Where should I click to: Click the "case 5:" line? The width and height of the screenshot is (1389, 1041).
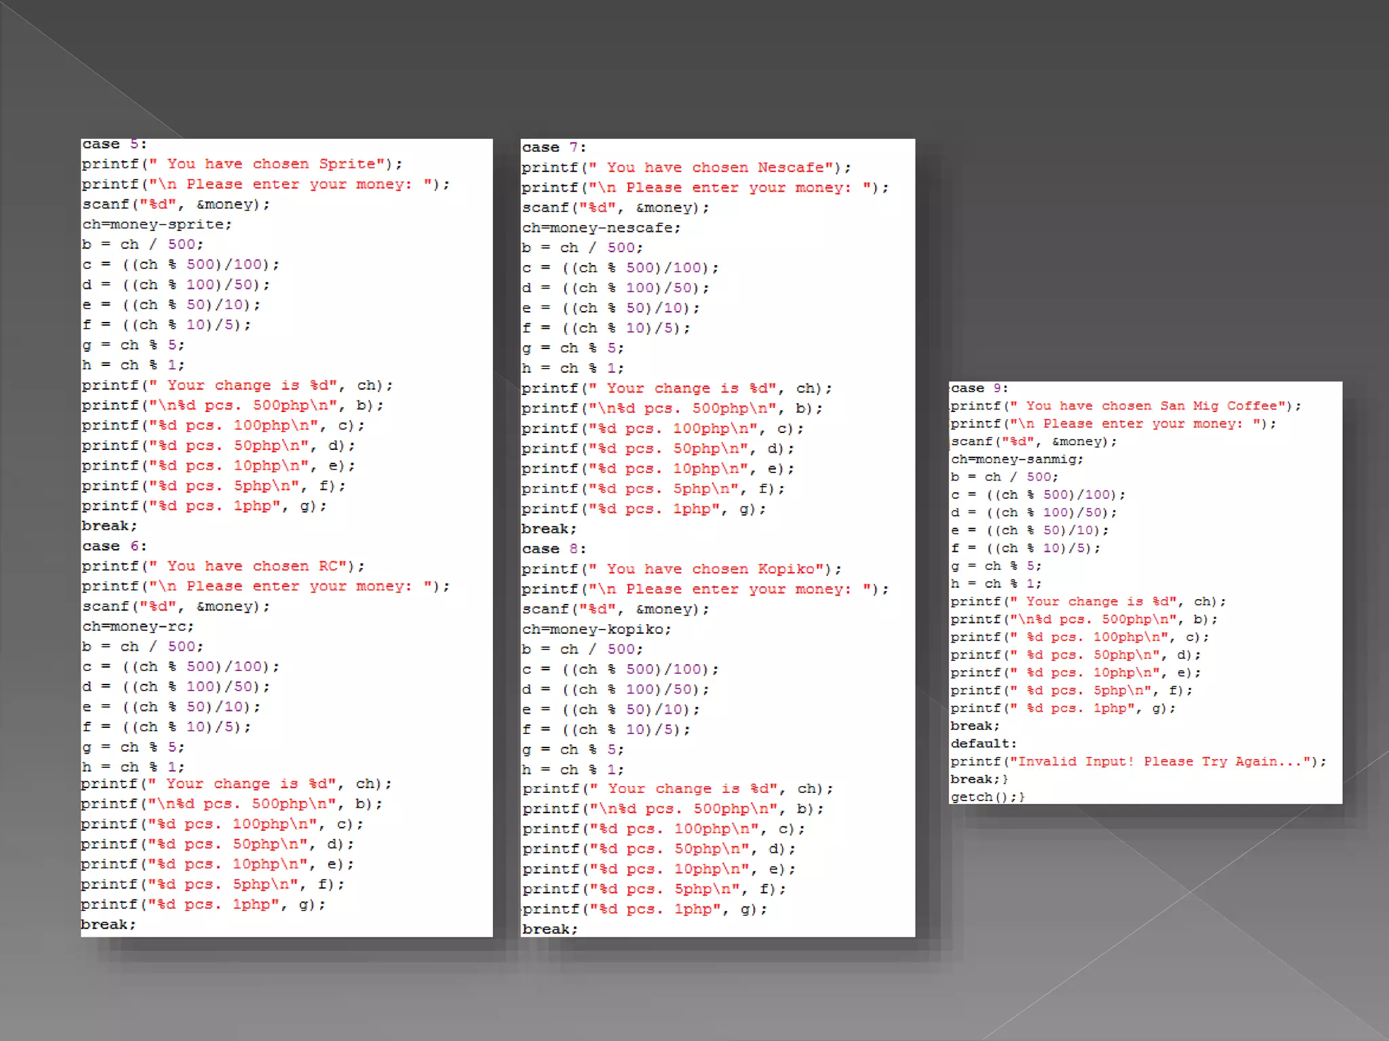tap(115, 144)
